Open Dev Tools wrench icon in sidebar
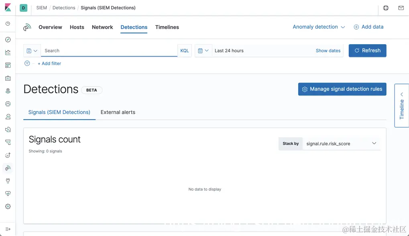Viewport: 409px width, 236px height. pos(8,181)
